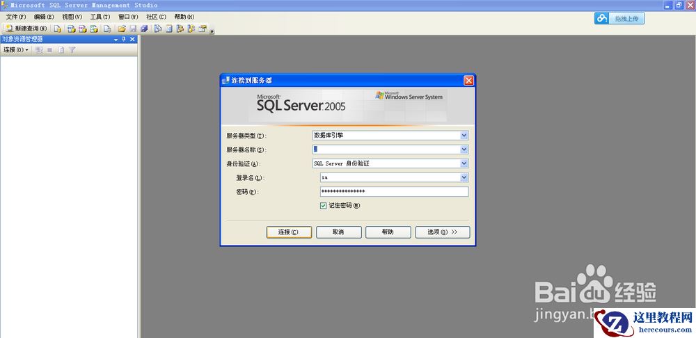Restore down the Management Studio window
Image resolution: width=696 pixels, height=338 pixels.
pyautogui.click(x=679, y=6)
